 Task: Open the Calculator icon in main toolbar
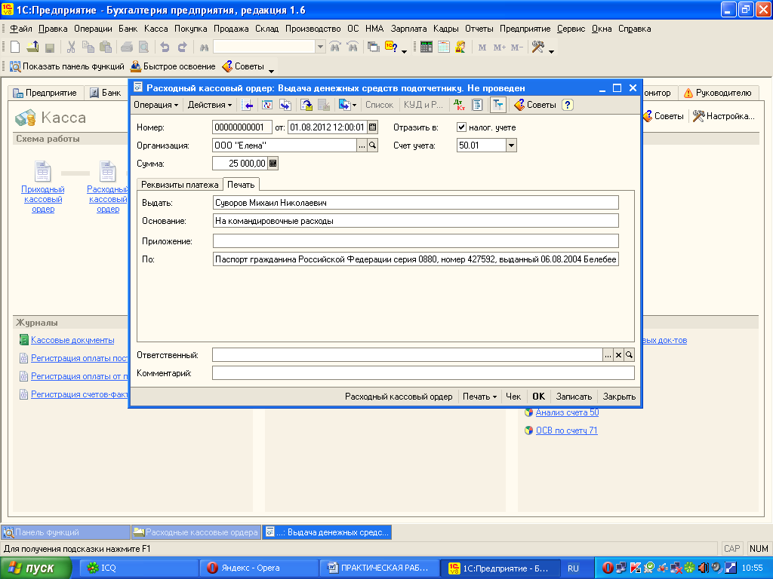427,47
